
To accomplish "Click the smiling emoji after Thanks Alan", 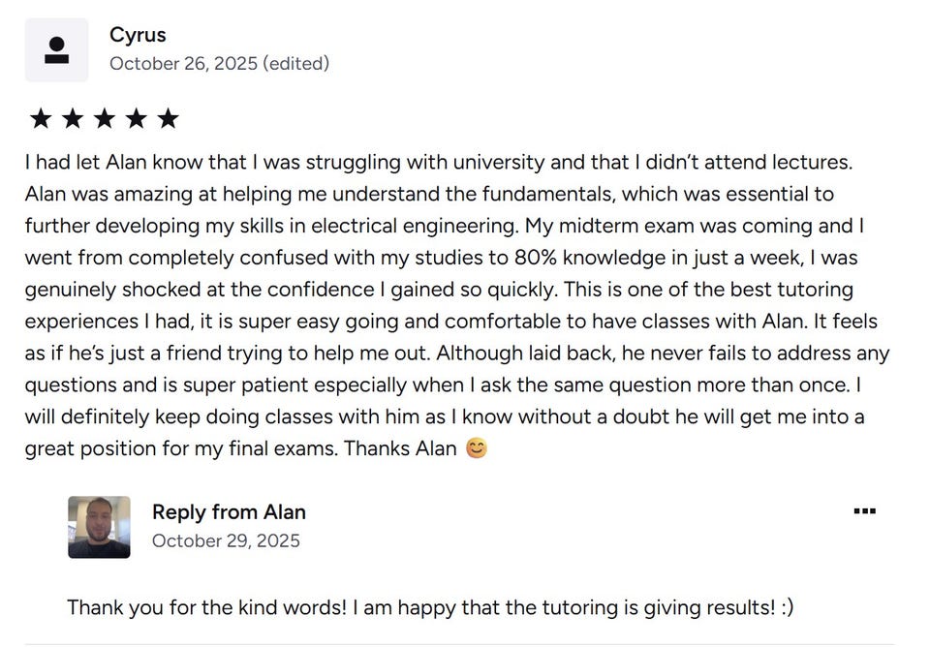I will pyautogui.click(x=476, y=449).
